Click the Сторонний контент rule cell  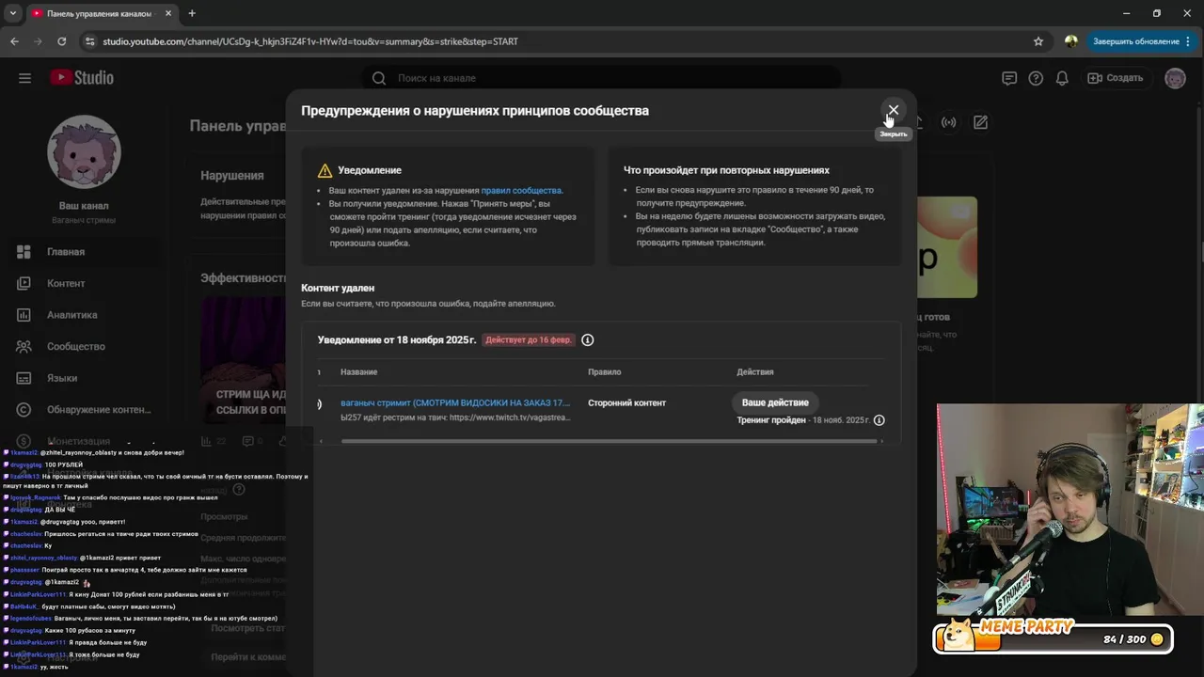[626, 402]
